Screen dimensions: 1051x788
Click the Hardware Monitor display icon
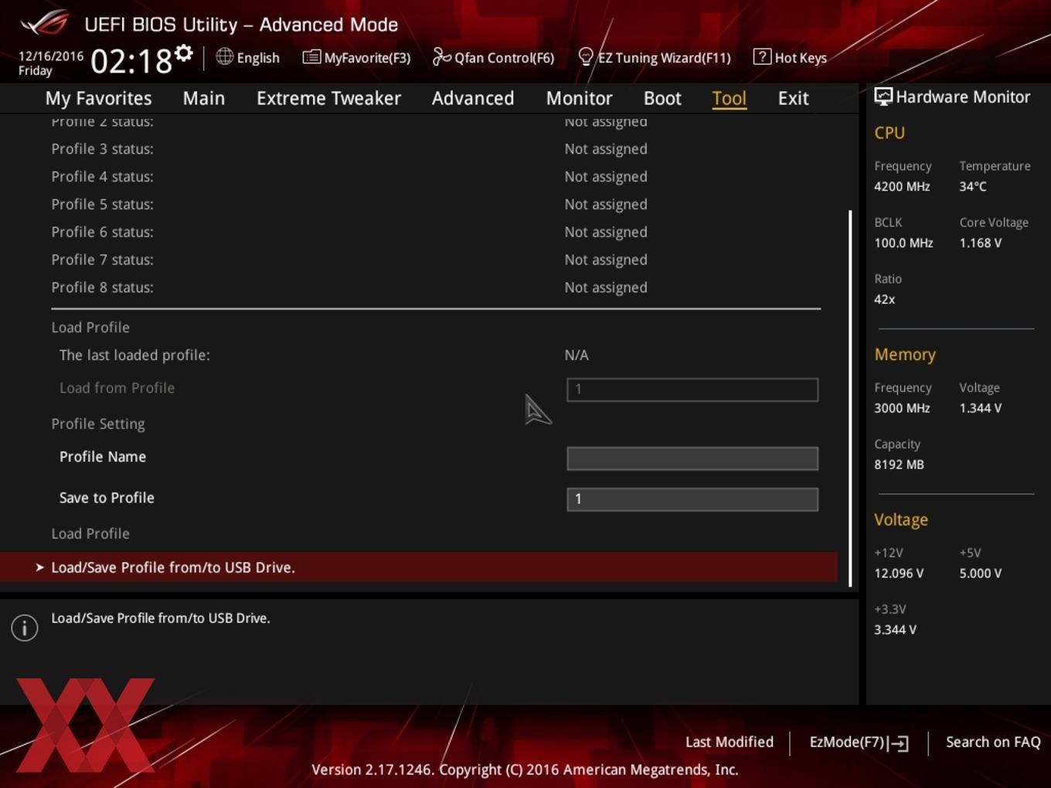tap(883, 97)
